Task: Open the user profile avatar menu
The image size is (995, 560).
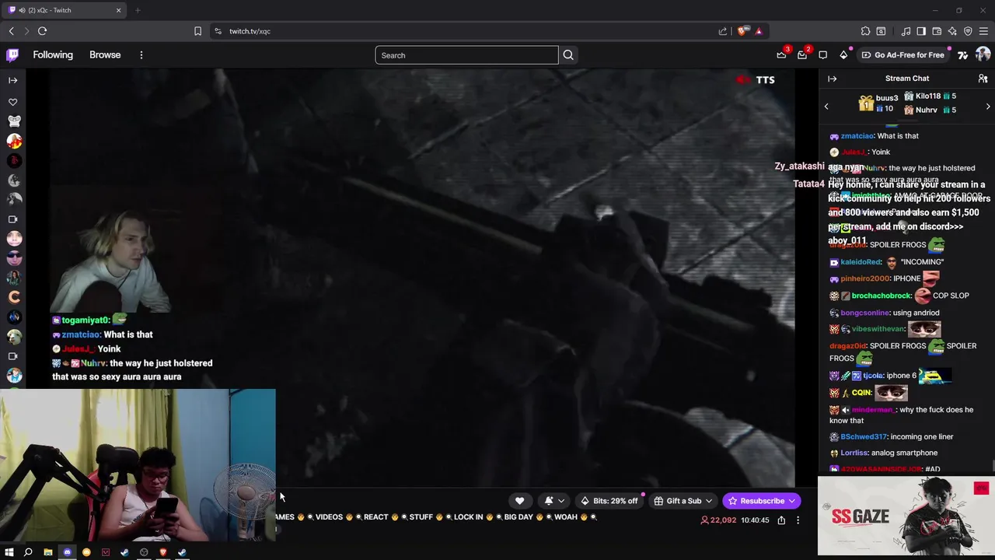Action: tap(983, 54)
